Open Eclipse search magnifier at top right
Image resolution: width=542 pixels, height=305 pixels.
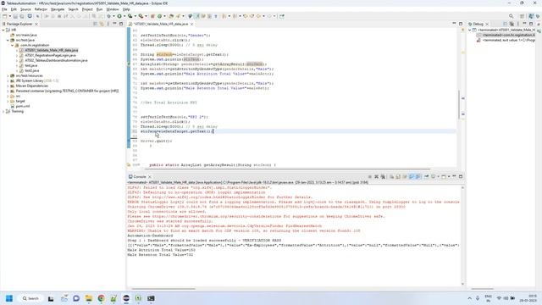click(511, 16)
